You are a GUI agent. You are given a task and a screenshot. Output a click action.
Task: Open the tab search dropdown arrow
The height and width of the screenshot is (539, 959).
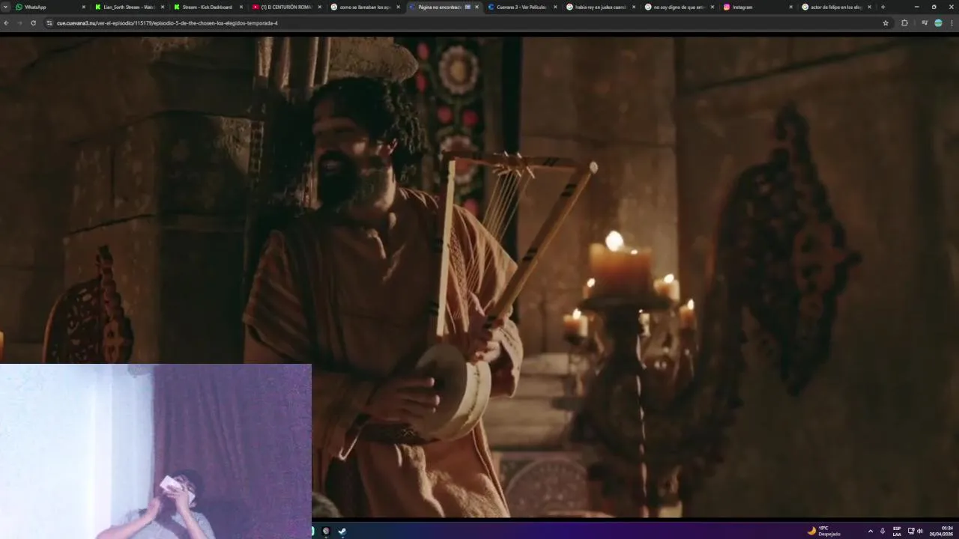coord(6,7)
